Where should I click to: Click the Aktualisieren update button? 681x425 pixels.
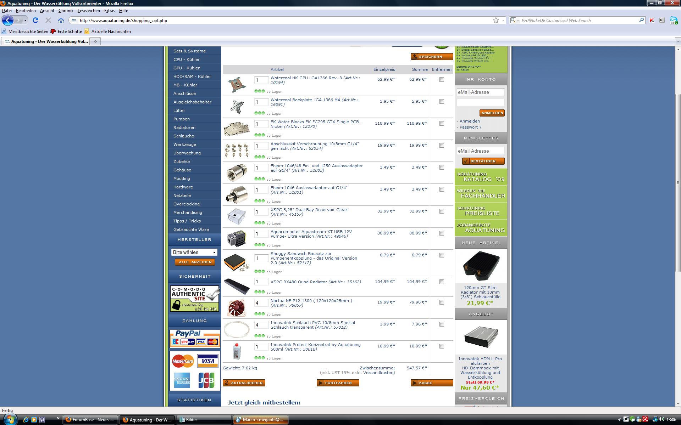[x=244, y=383]
